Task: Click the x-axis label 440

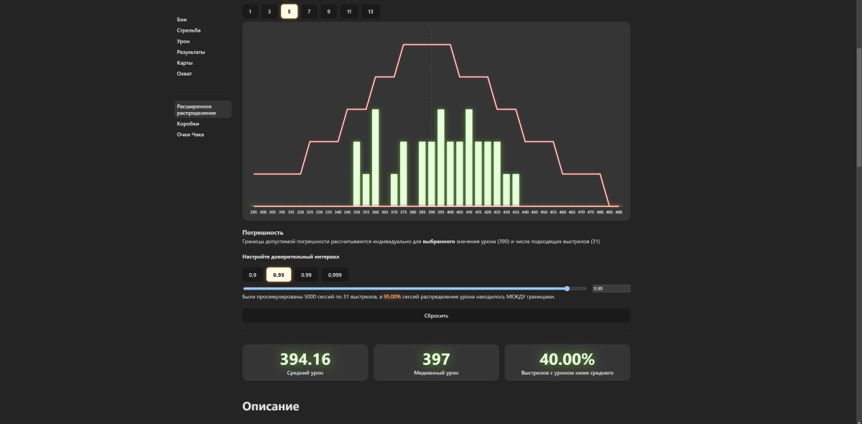Action: (x=525, y=212)
